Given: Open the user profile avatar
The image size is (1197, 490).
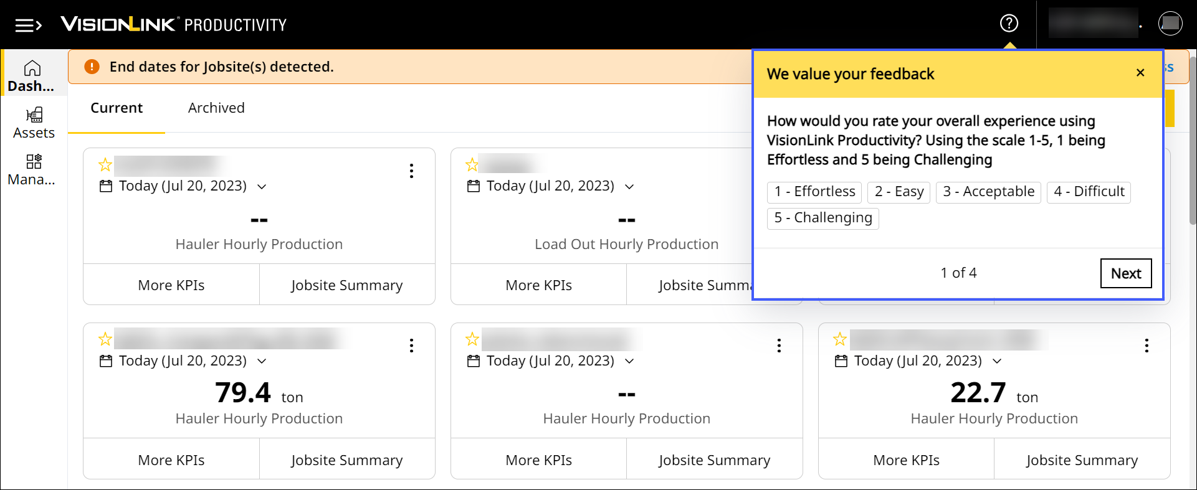Looking at the screenshot, I should coord(1170,24).
